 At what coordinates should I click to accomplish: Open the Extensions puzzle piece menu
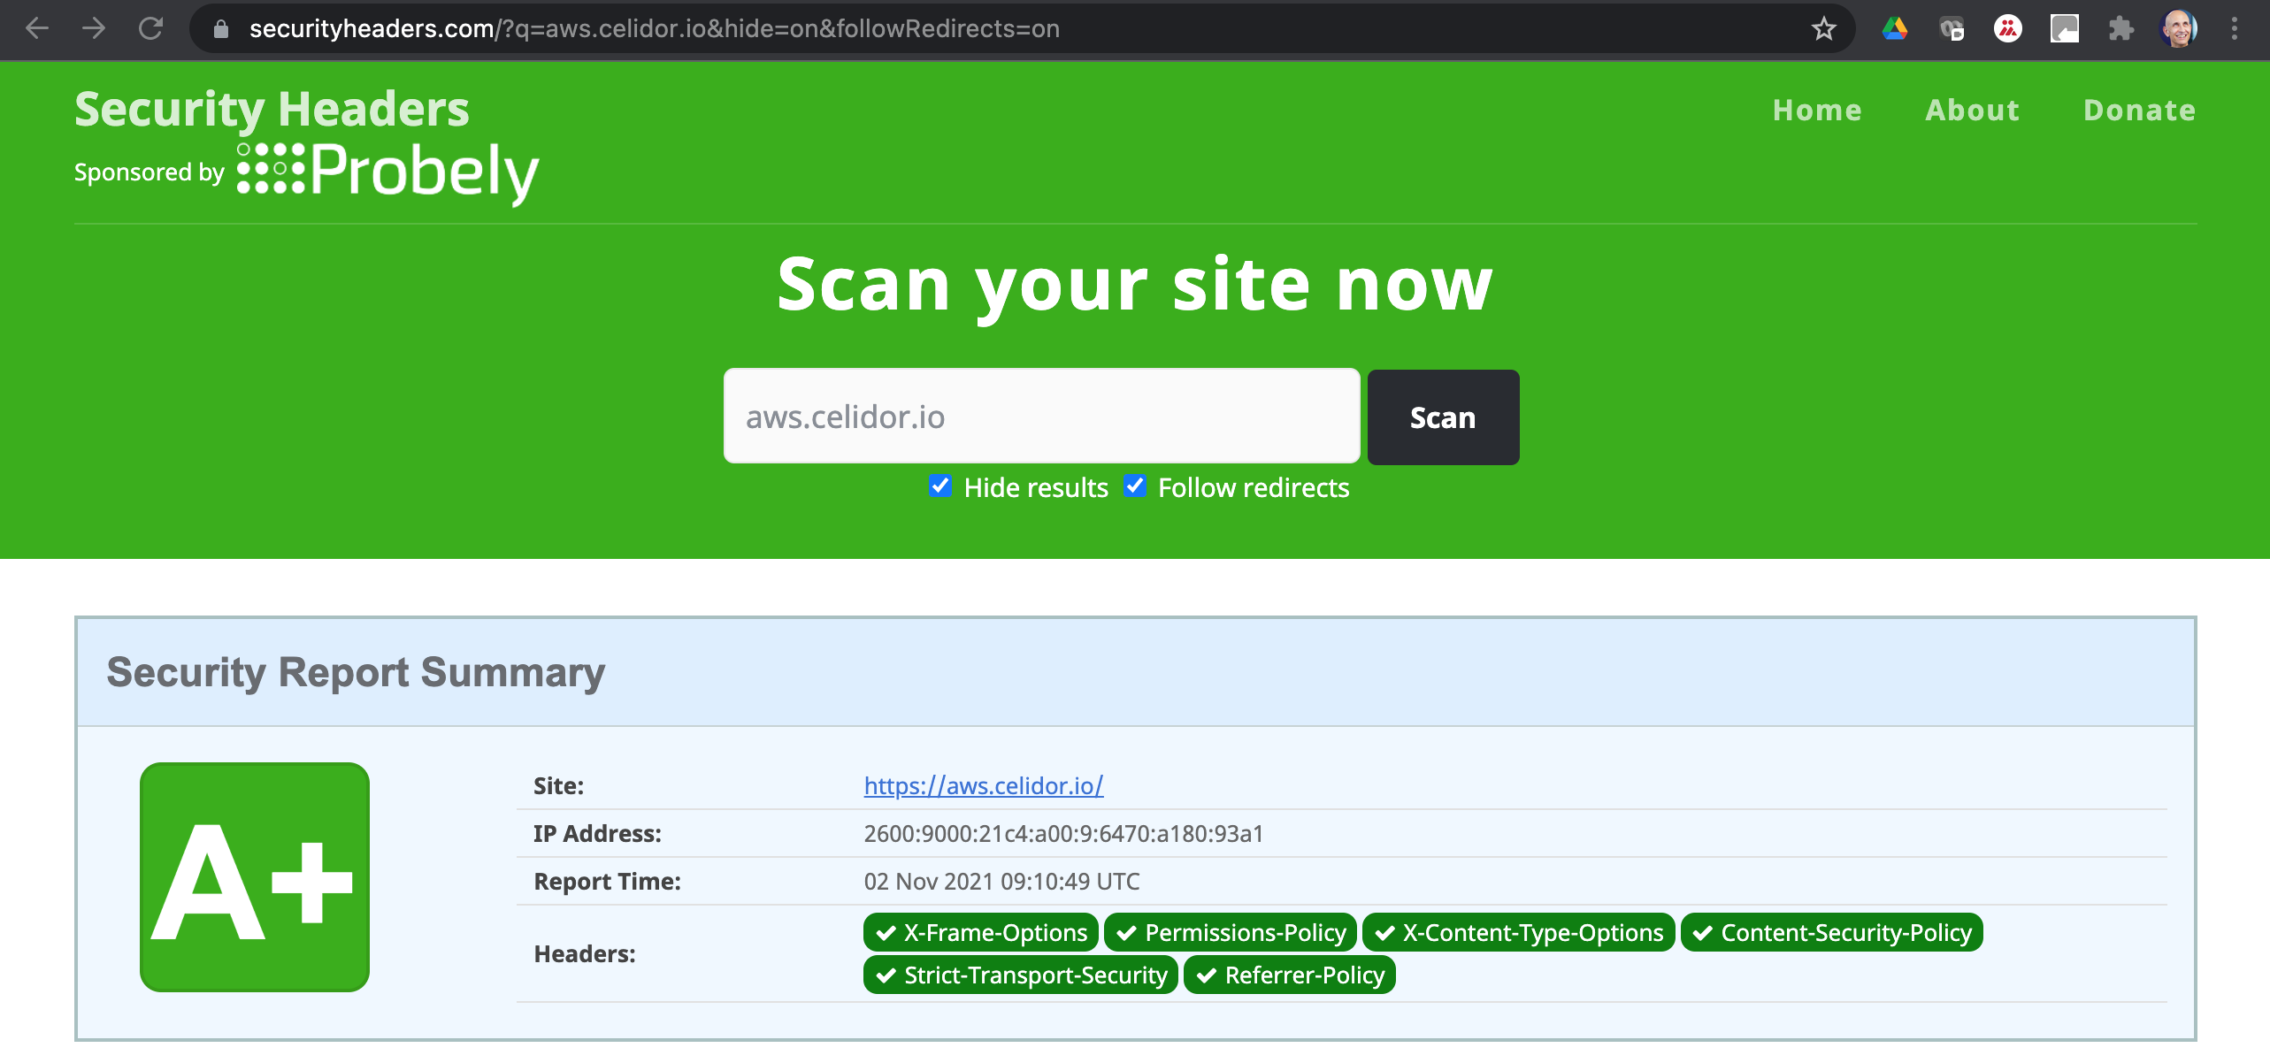2120,29
